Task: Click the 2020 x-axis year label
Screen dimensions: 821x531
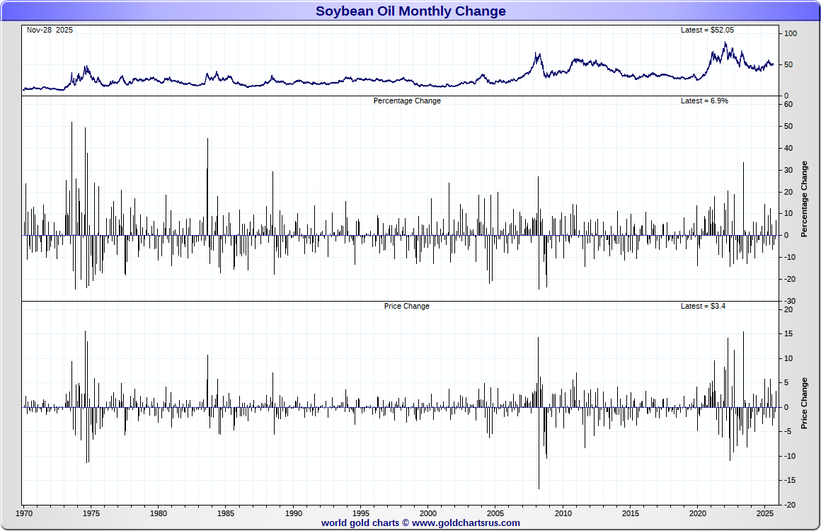Action: click(697, 513)
